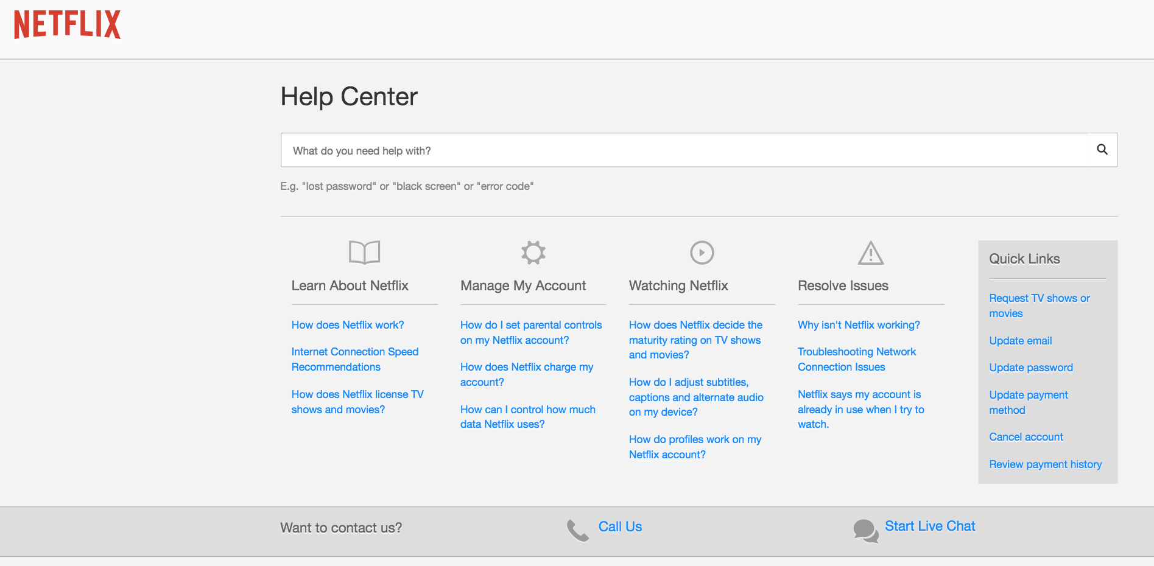Open 'account is already in use' article
This screenshot has width=1154, height=566.
click(861, 409)
